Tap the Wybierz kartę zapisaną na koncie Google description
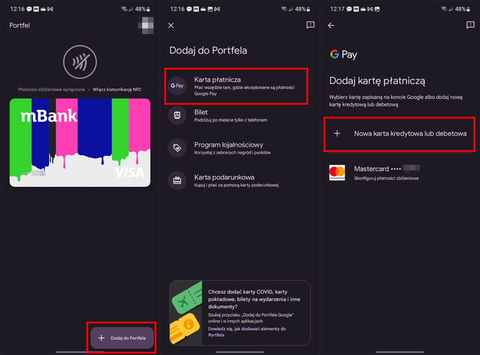The height and width of the screenshot is (355, 480). click(396, 101)
